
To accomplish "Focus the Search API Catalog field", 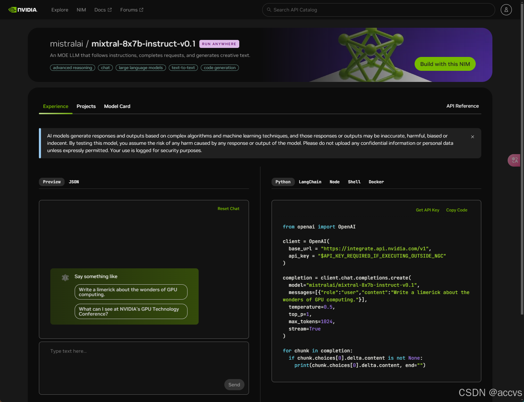I will 379,10.
